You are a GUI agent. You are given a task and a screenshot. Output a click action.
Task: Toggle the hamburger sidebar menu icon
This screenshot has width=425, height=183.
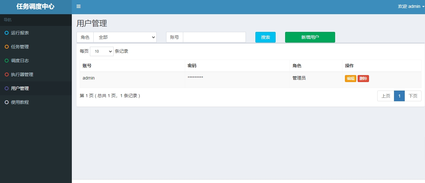78,7
